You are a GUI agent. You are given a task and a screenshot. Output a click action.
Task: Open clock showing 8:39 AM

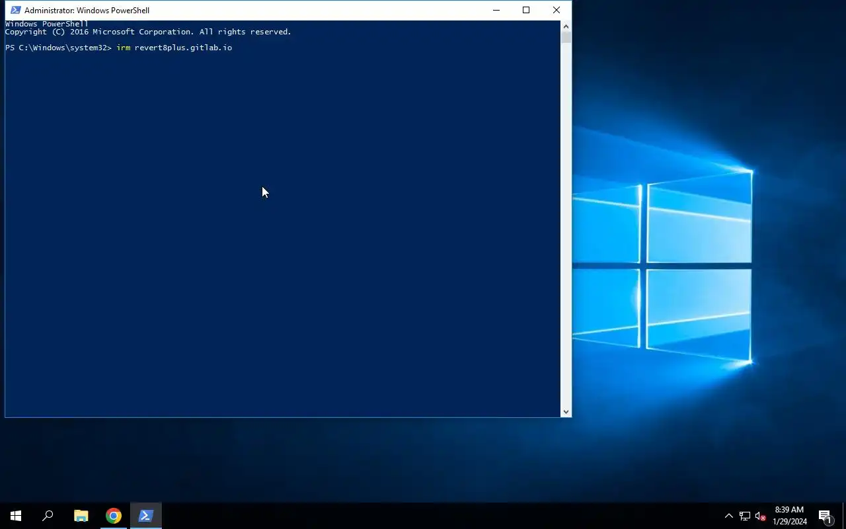(789, 516)
